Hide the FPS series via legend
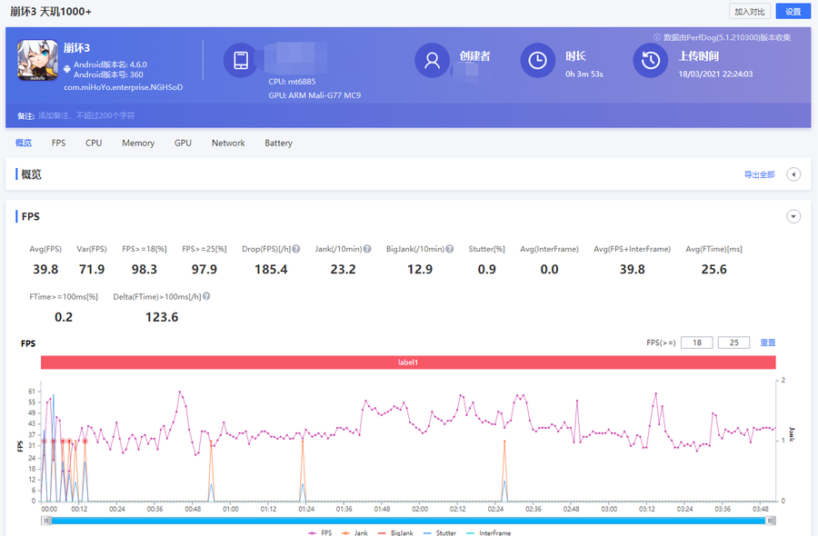Image resolution: width=818 pixels, height=536 pixels. pos(320,532)
